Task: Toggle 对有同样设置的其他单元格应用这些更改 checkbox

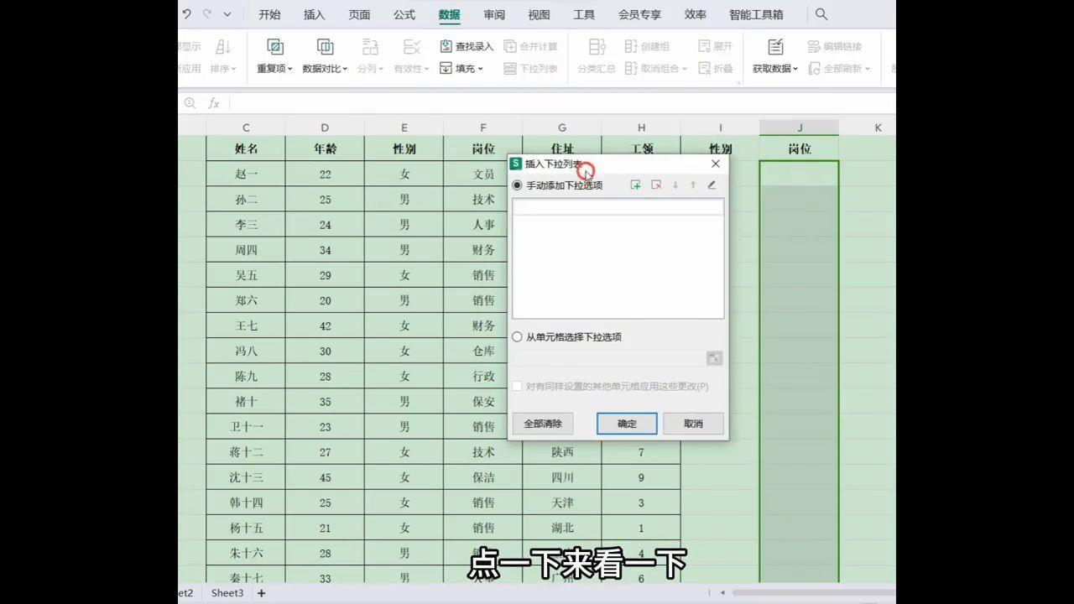Action: 517,387
